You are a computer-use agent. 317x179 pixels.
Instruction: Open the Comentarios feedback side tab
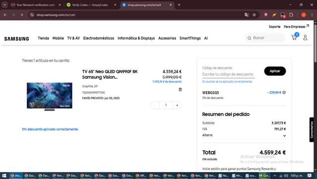312,130
